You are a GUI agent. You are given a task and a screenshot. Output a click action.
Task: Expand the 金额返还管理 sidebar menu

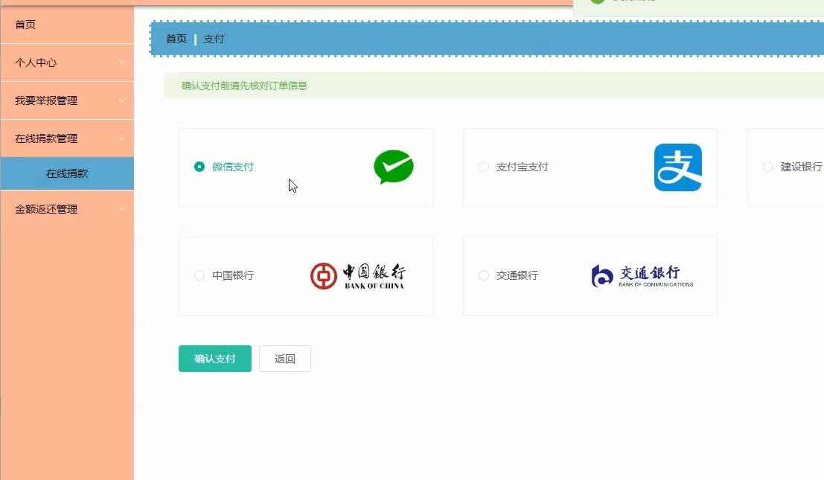pyautogui.click(x=67, y=209)
